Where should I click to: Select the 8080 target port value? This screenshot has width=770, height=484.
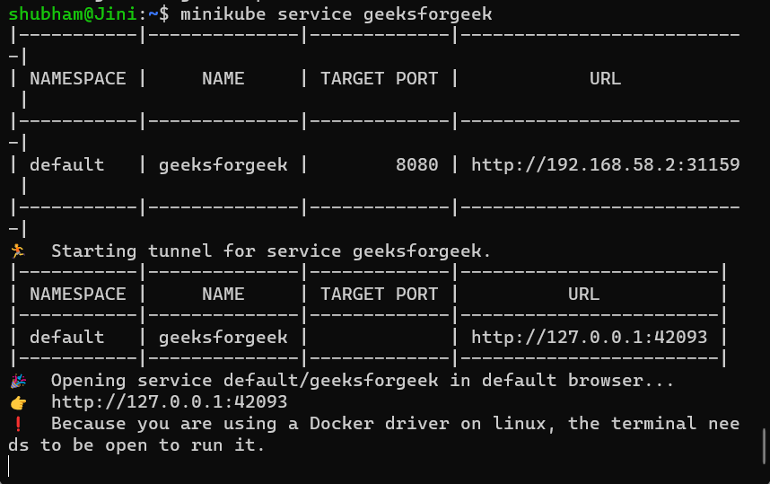(416, 164)
